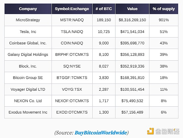Click the BuyBitcoinWorldwide source link
The height and width of the screenshot is (138, 183).
pyautogui.click(x=101, y=133)
